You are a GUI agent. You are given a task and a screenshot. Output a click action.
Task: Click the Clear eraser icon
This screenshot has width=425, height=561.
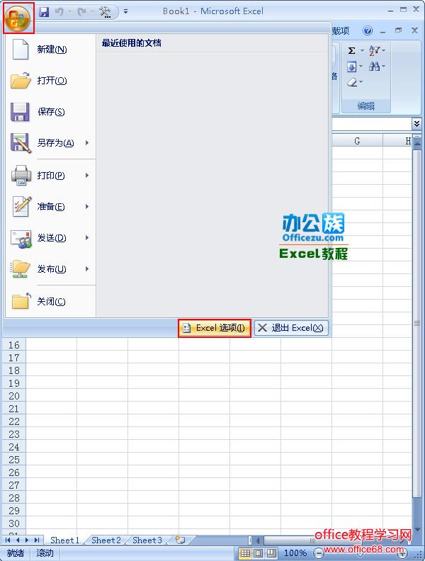coord(352,83)
